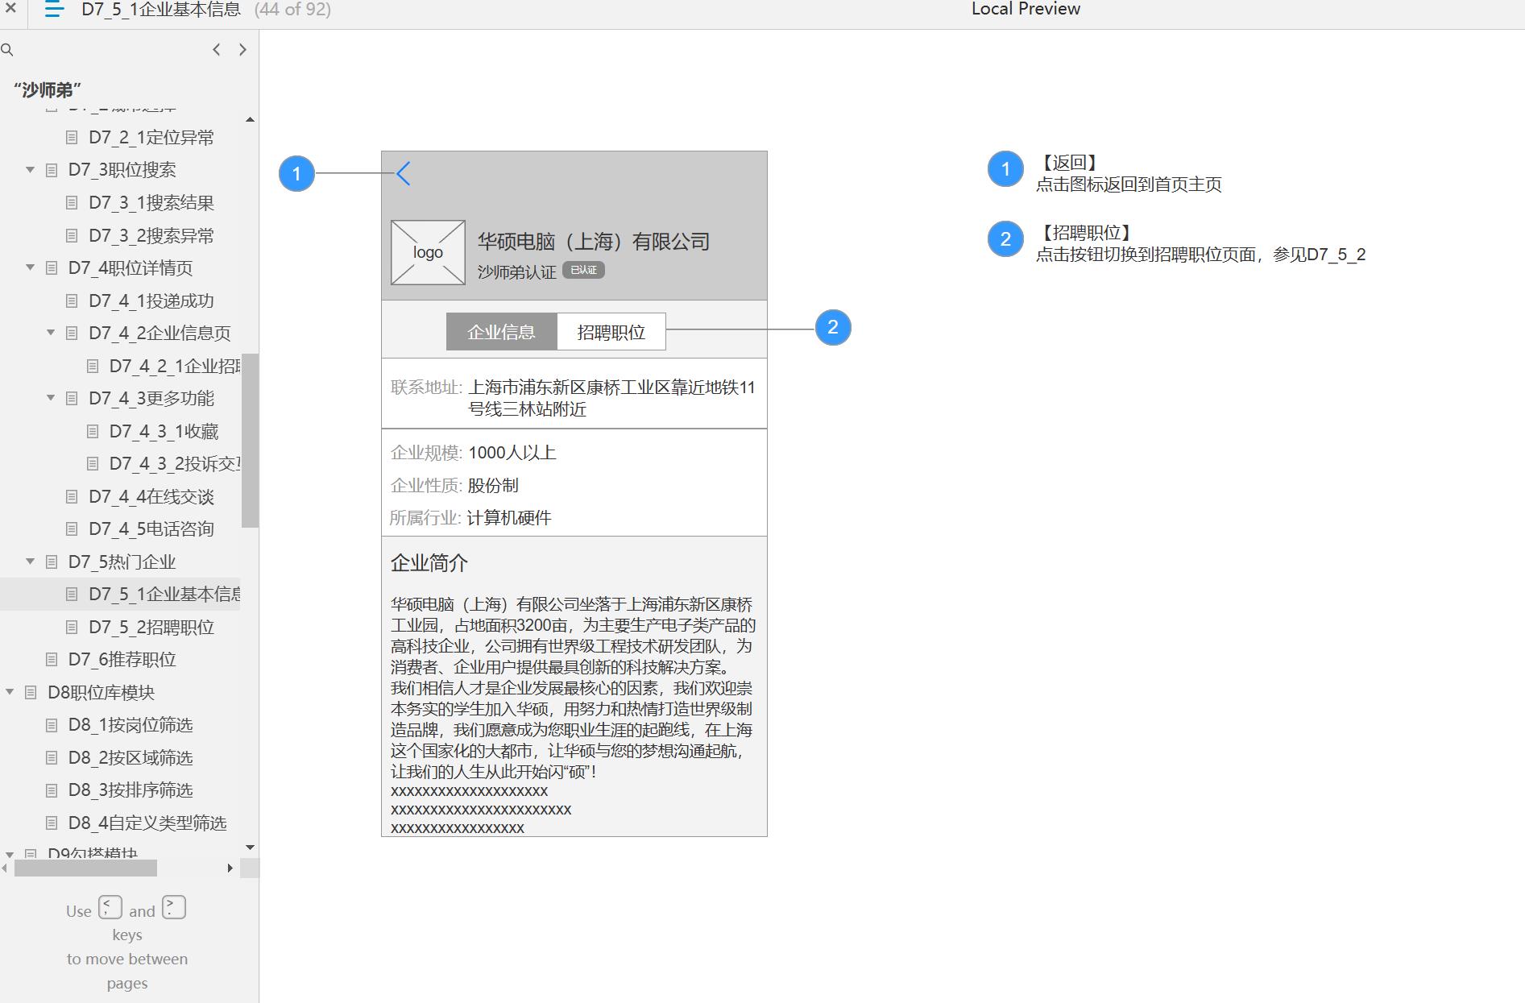Open page D7_4_4在线交谈

(x=151, y=496)
